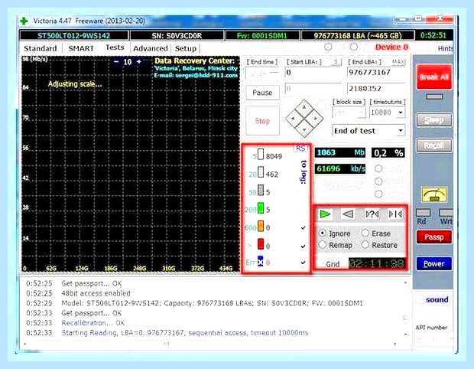The width and height of the screenshot is (474, 369).
Task: Click the 0,2 % progress readout
Action: (388, 153)
